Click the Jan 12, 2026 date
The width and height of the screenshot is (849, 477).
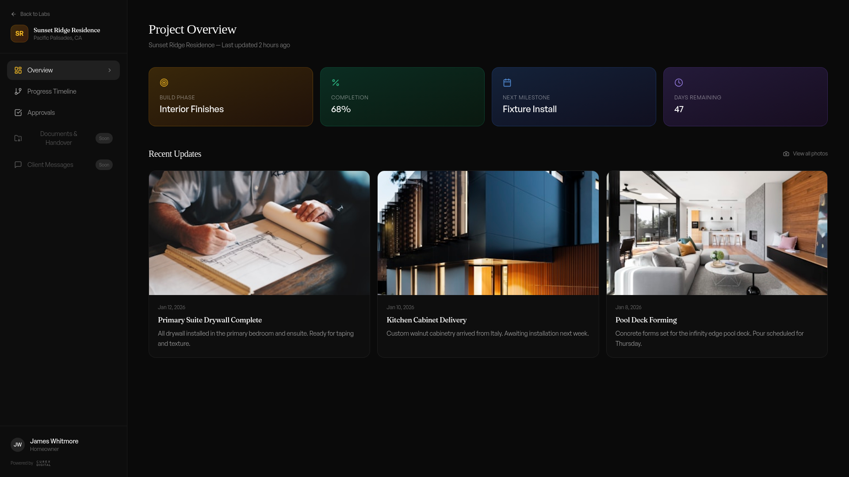172,307
